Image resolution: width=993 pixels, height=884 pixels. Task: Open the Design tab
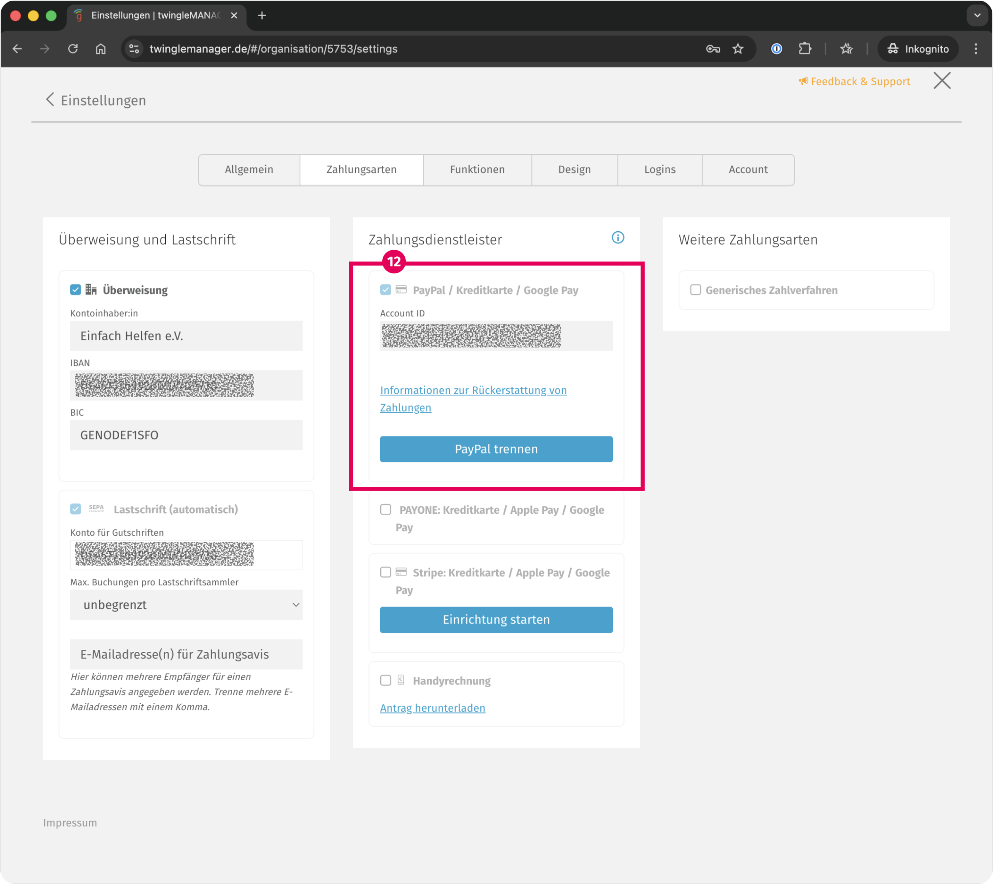pyautogui.click(x=574, y=170)
